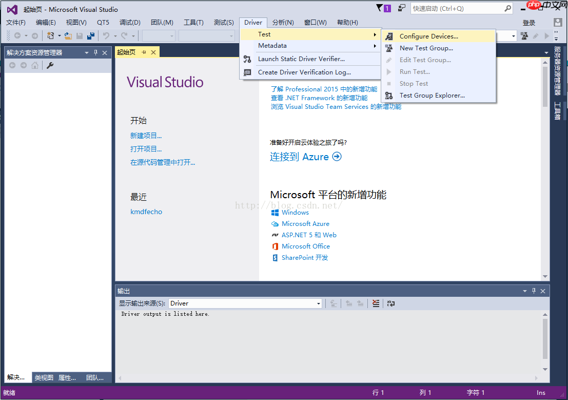Select Configure Devices icon in Driver menu
The image size is (568, 400).
click(388, 36)
